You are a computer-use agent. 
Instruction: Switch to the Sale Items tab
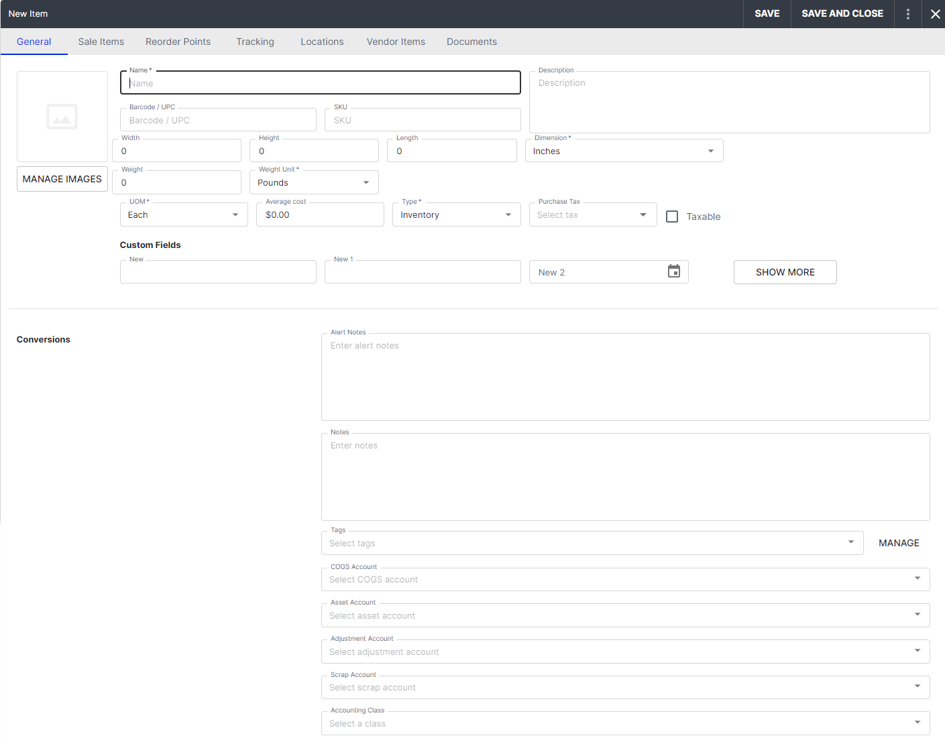(x=101, y=42)
